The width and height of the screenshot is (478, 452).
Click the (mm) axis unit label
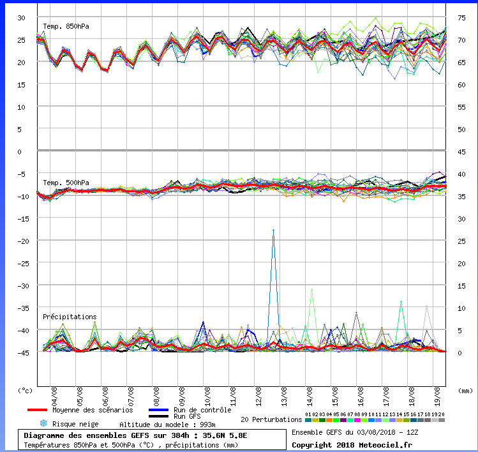[x=465, y=390]
